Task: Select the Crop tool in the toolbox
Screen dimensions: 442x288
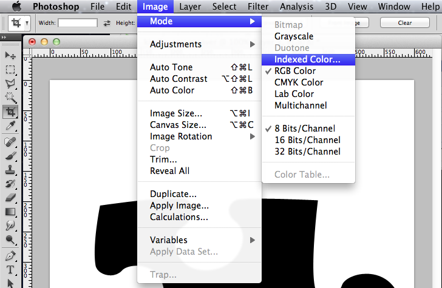Action: click(x=10, y=112)
